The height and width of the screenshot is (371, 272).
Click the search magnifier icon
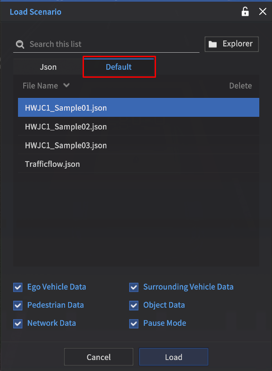(x=20, y=44)
